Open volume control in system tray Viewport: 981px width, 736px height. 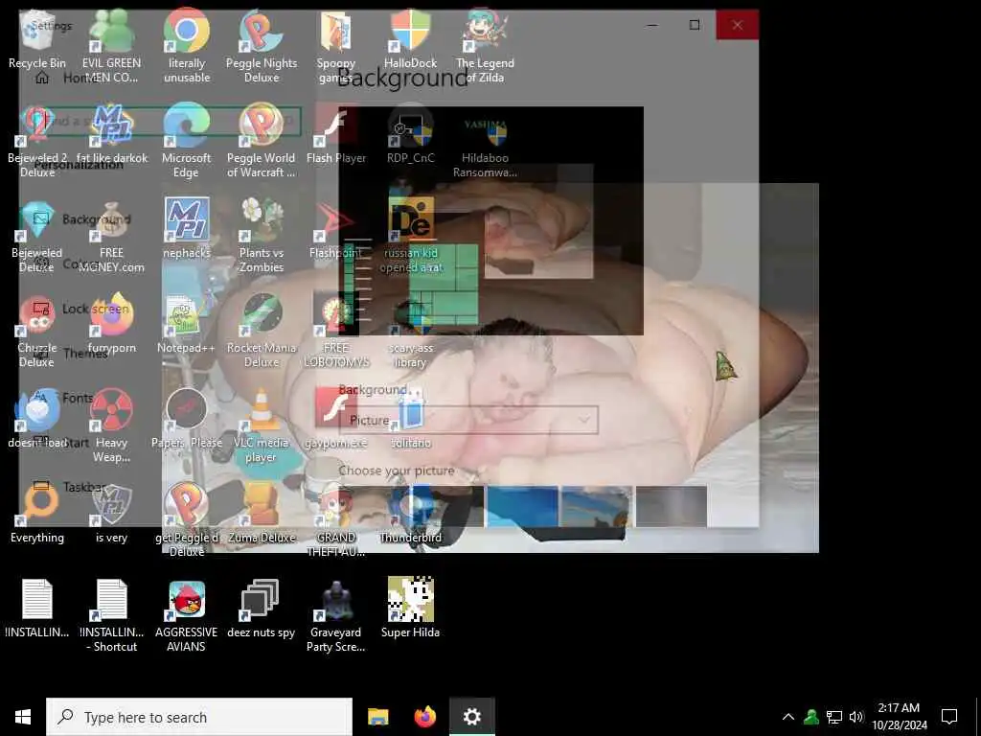point(856,717)
